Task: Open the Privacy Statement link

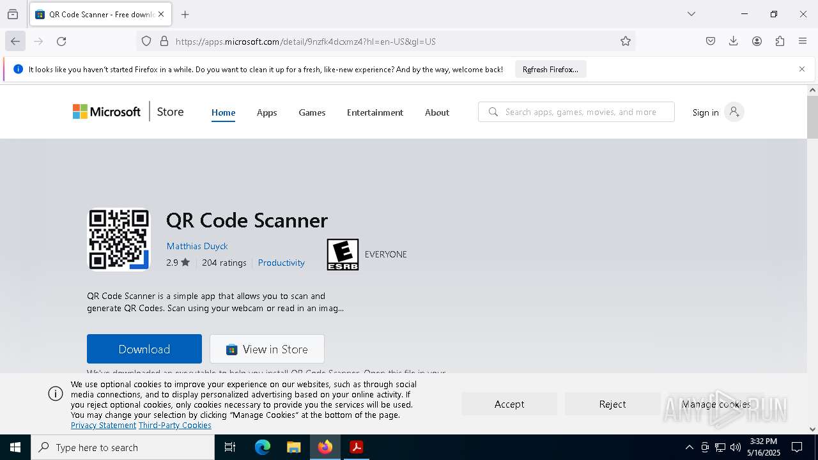Action: pos(104,425)
